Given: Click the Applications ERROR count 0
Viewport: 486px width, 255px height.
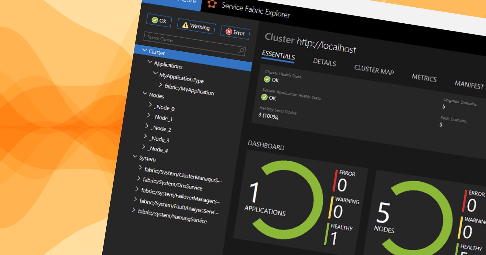Looking at the screenshot, I should (342, 185).
